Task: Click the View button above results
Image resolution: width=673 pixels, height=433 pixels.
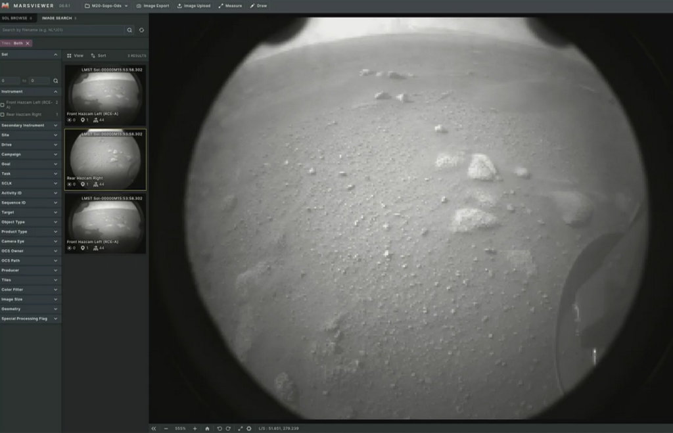Action: click(x=76, y=56)
